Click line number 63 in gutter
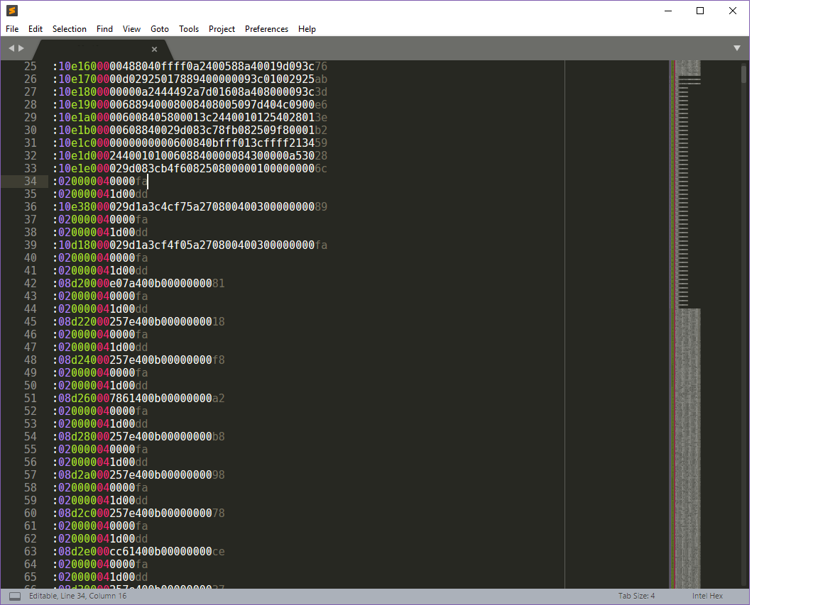818x605 pixels. pyautogui.click(x=31, y=551)
